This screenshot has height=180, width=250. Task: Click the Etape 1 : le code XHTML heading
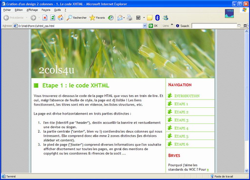76,85
